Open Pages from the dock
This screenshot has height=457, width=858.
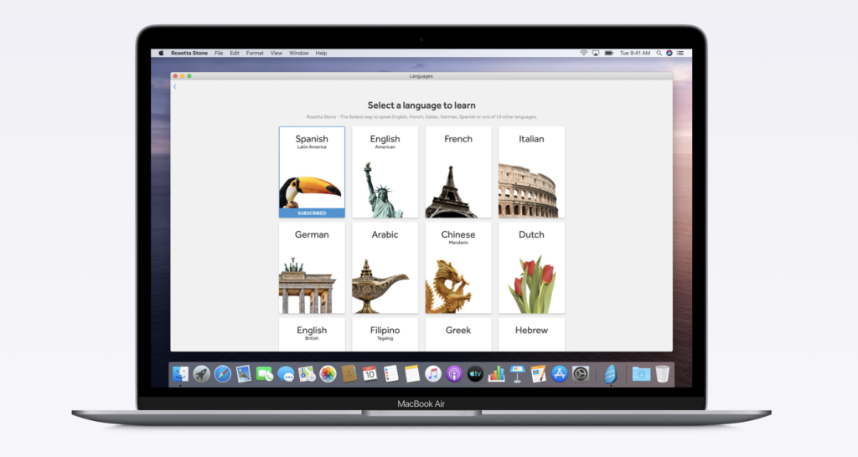(539, 374)
